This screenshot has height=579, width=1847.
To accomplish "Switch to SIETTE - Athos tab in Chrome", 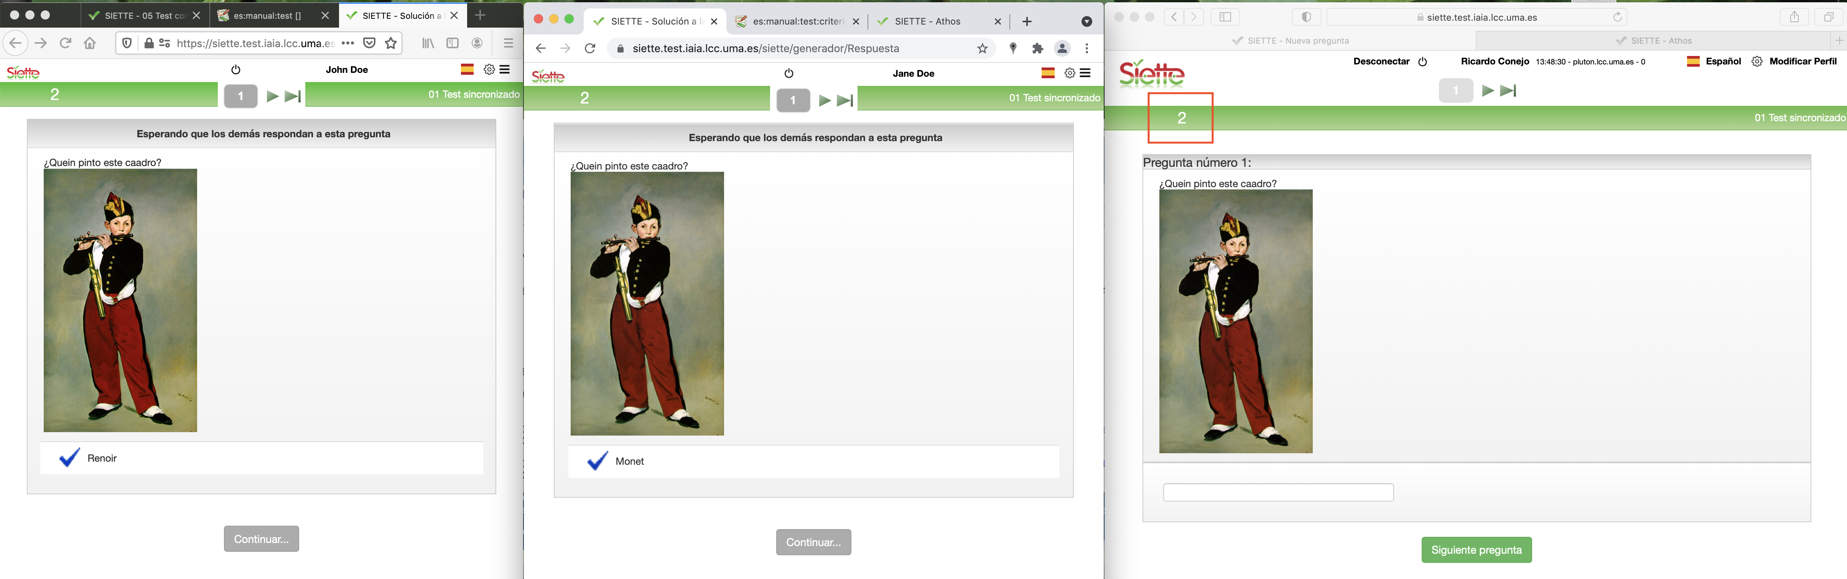I will (x=927, y=21).
